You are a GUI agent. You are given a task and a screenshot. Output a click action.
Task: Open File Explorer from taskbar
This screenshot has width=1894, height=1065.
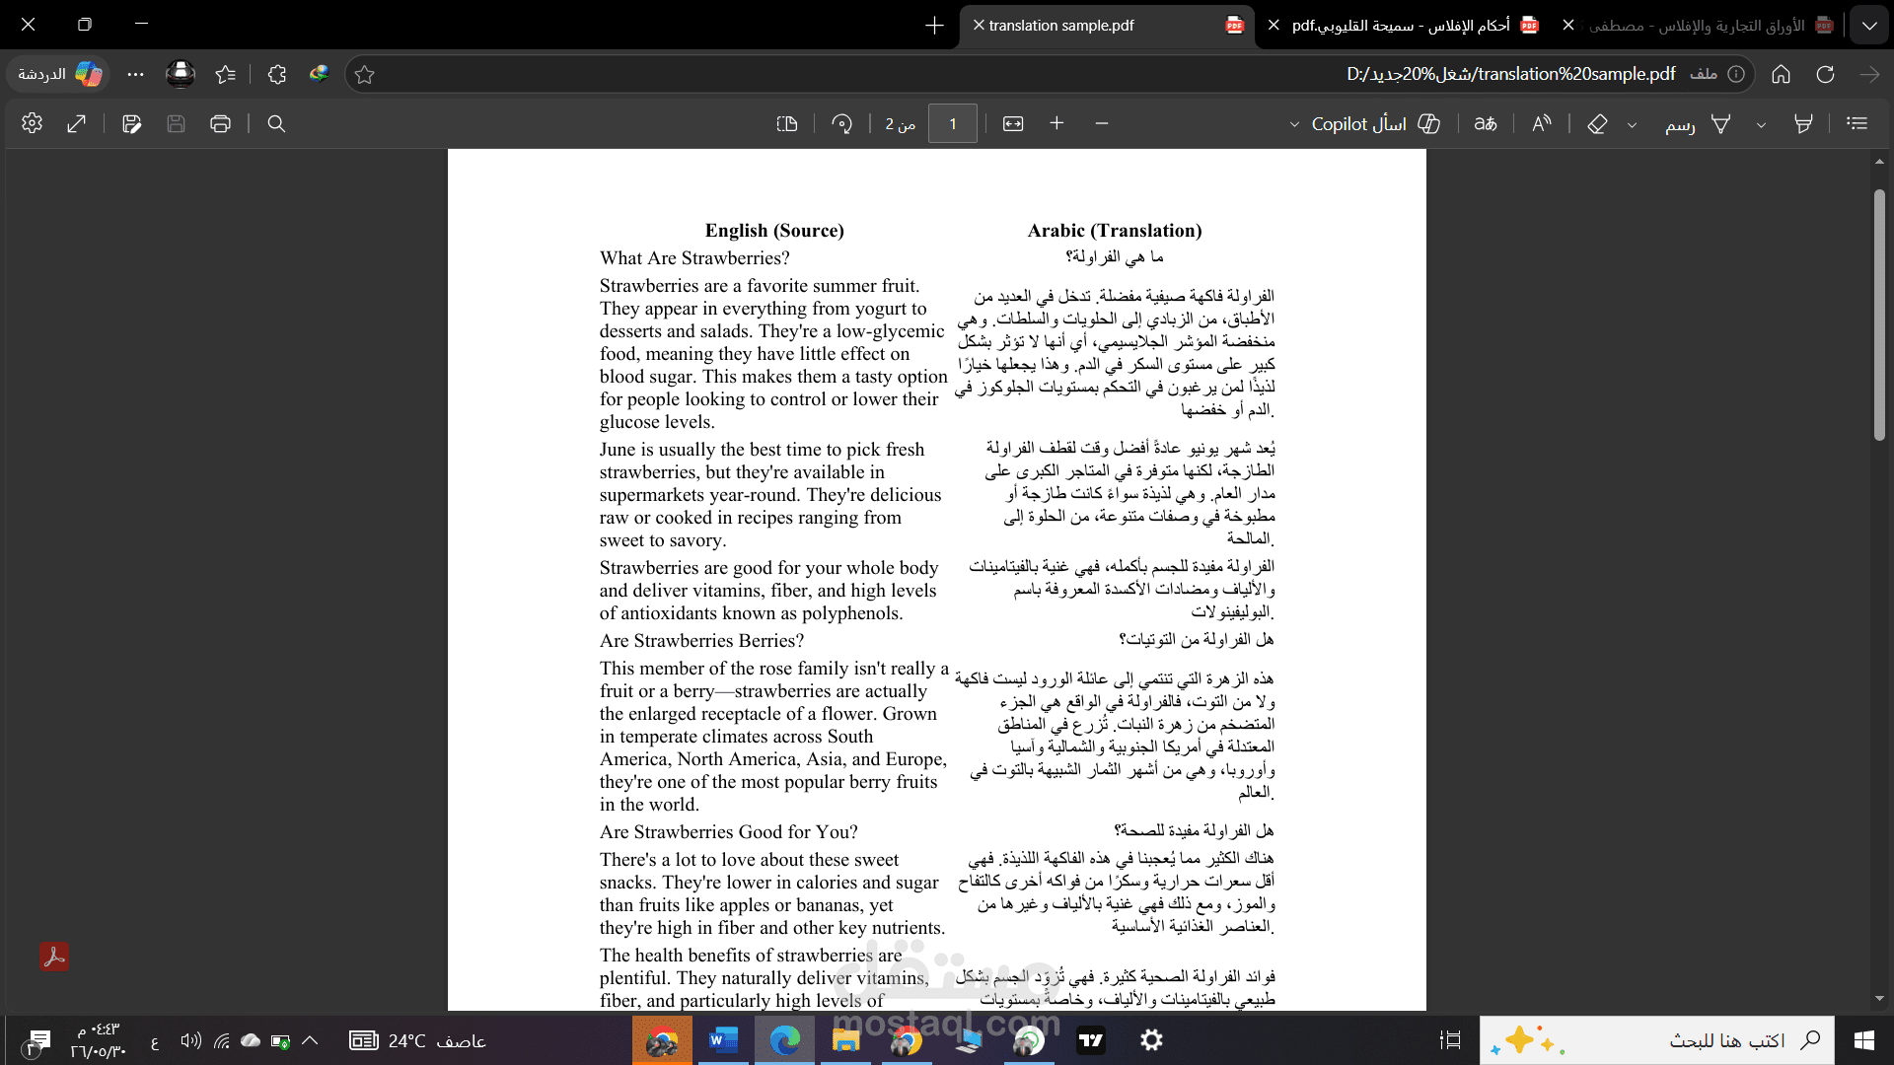coord(845,1040)
